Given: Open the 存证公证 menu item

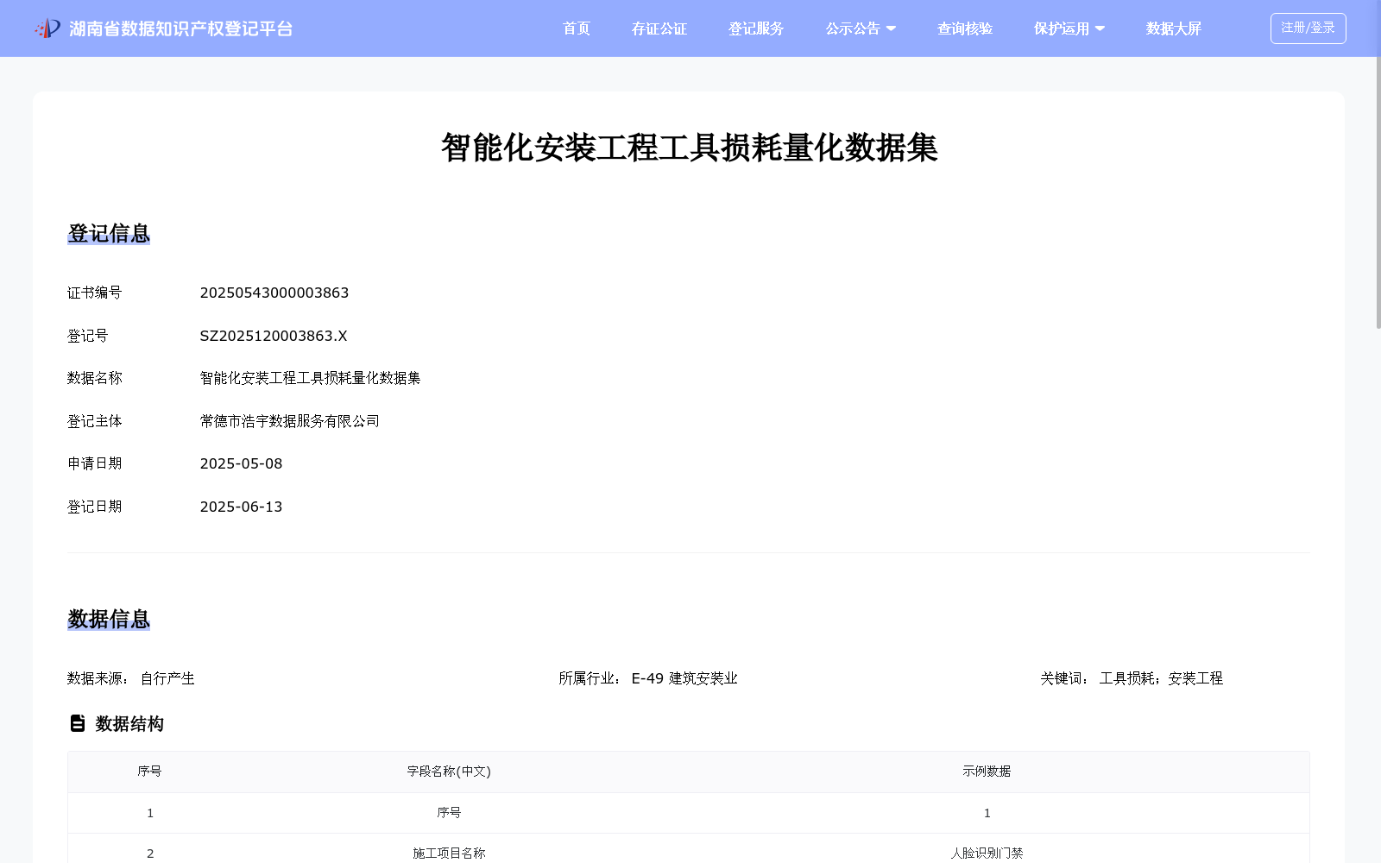Looking at the screenshot, I should (x=659, y=28).
